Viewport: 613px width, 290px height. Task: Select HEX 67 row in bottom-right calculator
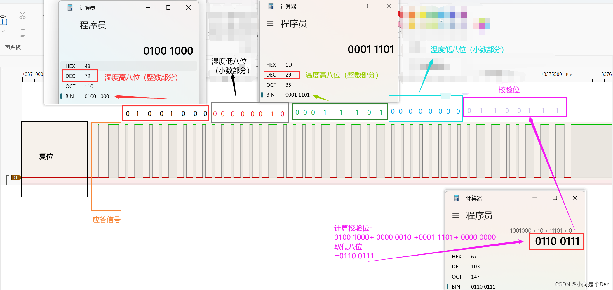516,257
